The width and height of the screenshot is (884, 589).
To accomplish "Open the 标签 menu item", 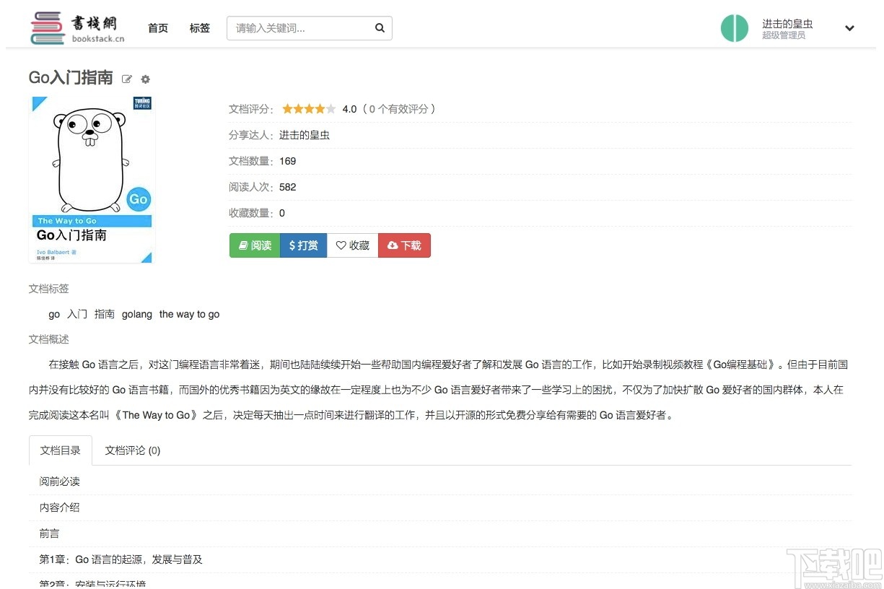I will point(199,28).
